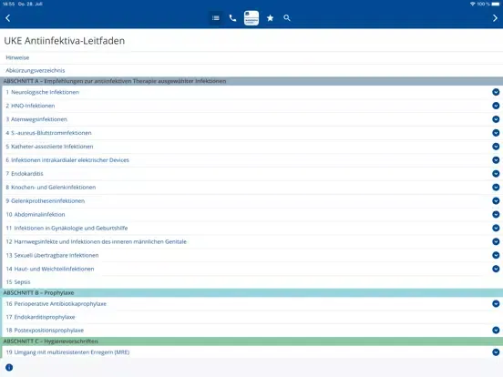
Task: Expand chevron for Sexuell übertragbare Infektionen
Action: pos(496,255)
